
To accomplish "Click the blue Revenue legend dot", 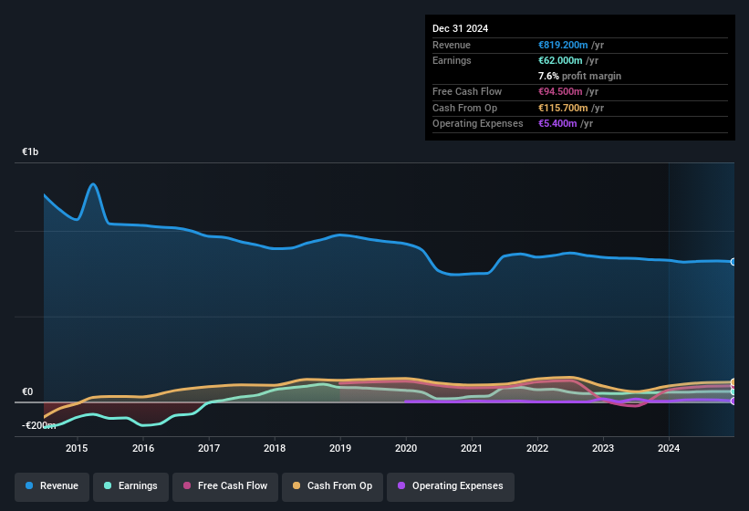I will (x=29, y=485).
